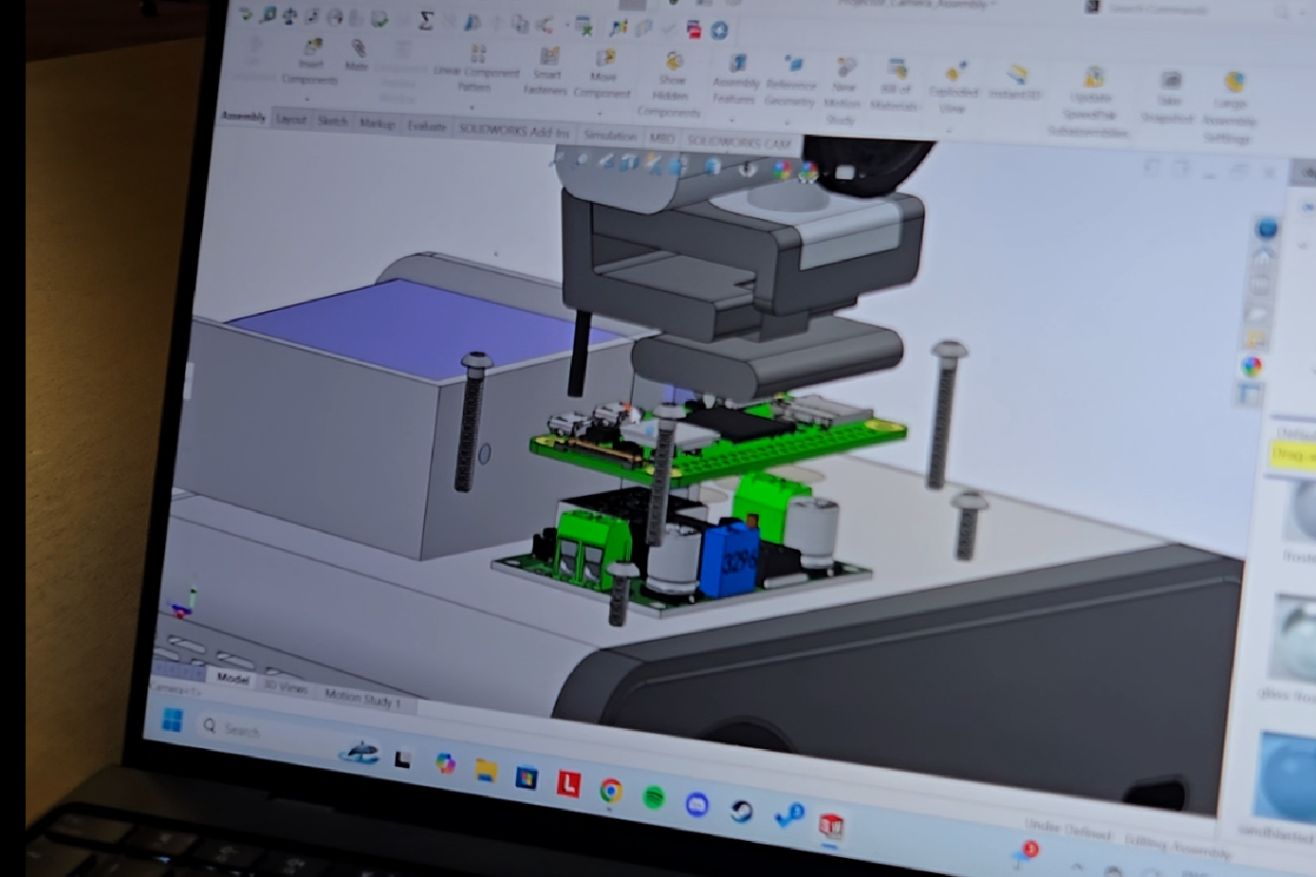This screenshot has height=877, width=1316.
Task: Select the glass appearance thumbnail
Action: pyautogui.click(x=1296, y=636)
